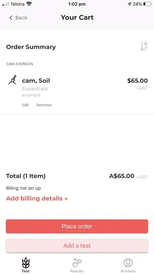The width and height of the screenshot is (154, 274).
Task: Select the cam, Soil item title
Action: click(36, 81)
